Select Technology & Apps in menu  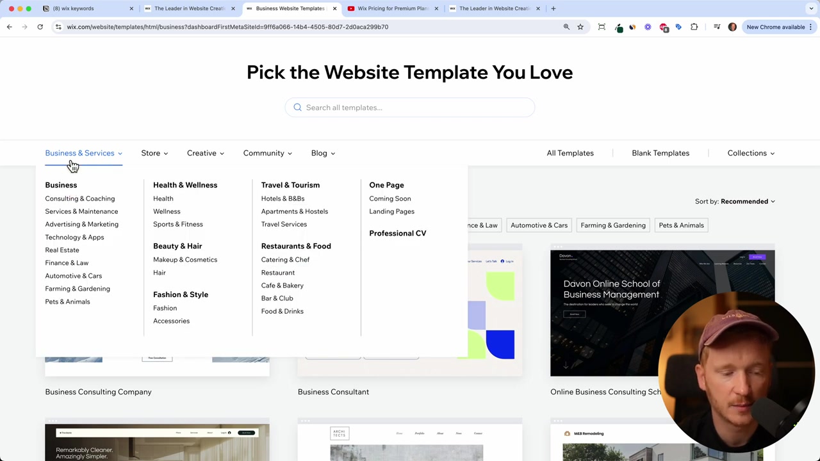[74, 237]
